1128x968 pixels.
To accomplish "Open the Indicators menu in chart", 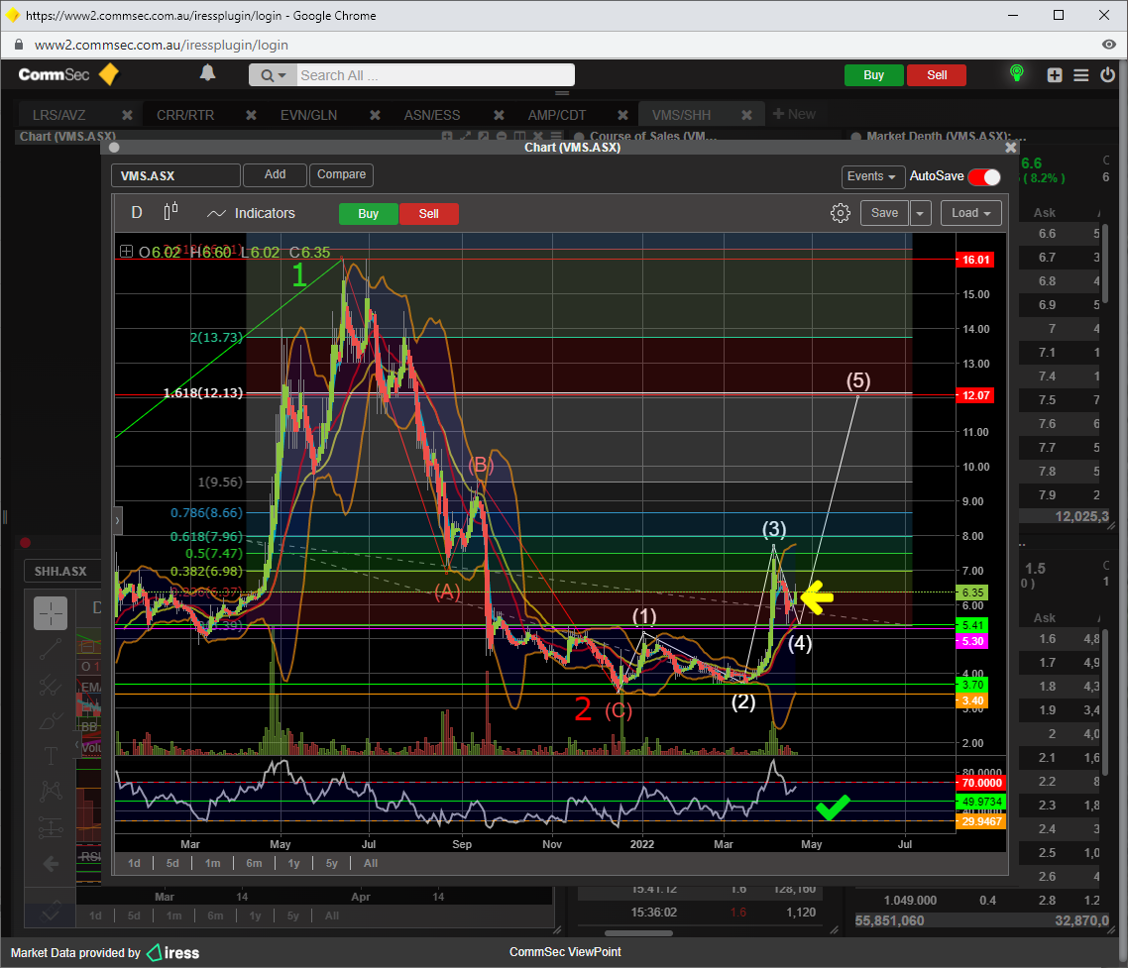I will click(251, 213).
